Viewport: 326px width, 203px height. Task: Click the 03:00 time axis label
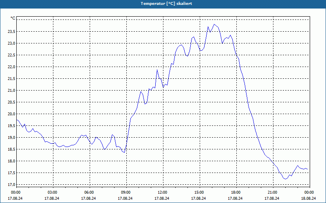tap(52, 192)
